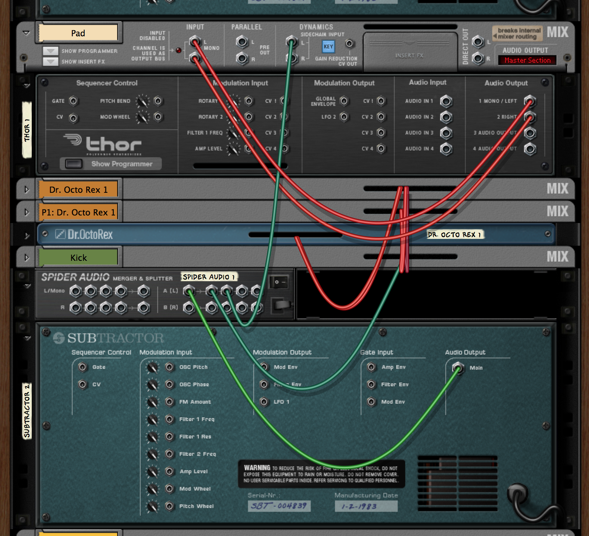Click the Thor Sequencer Control CV jack
Image resolution: width=589 pixels, height=536 pixels.
tap(73, 118)
